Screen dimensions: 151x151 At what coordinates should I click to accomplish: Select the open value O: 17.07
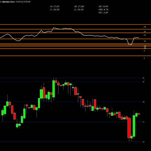(x=55, y=7)
